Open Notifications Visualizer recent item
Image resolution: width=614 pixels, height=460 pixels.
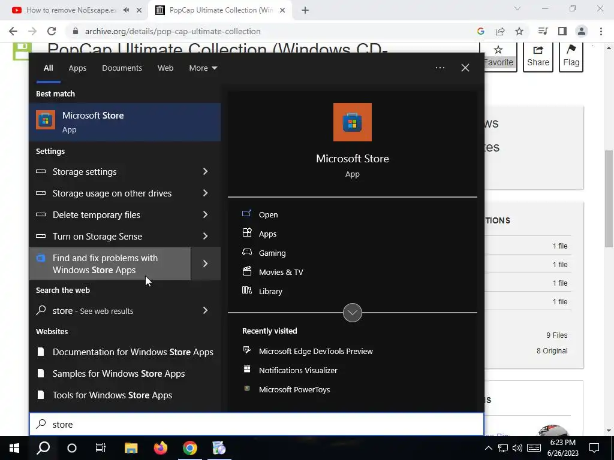[x=297, y=370]
